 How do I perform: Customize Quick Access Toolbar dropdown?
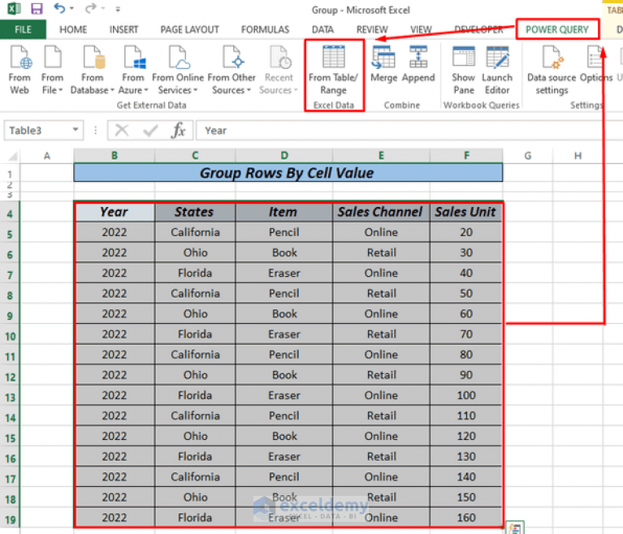click(118, 9)
